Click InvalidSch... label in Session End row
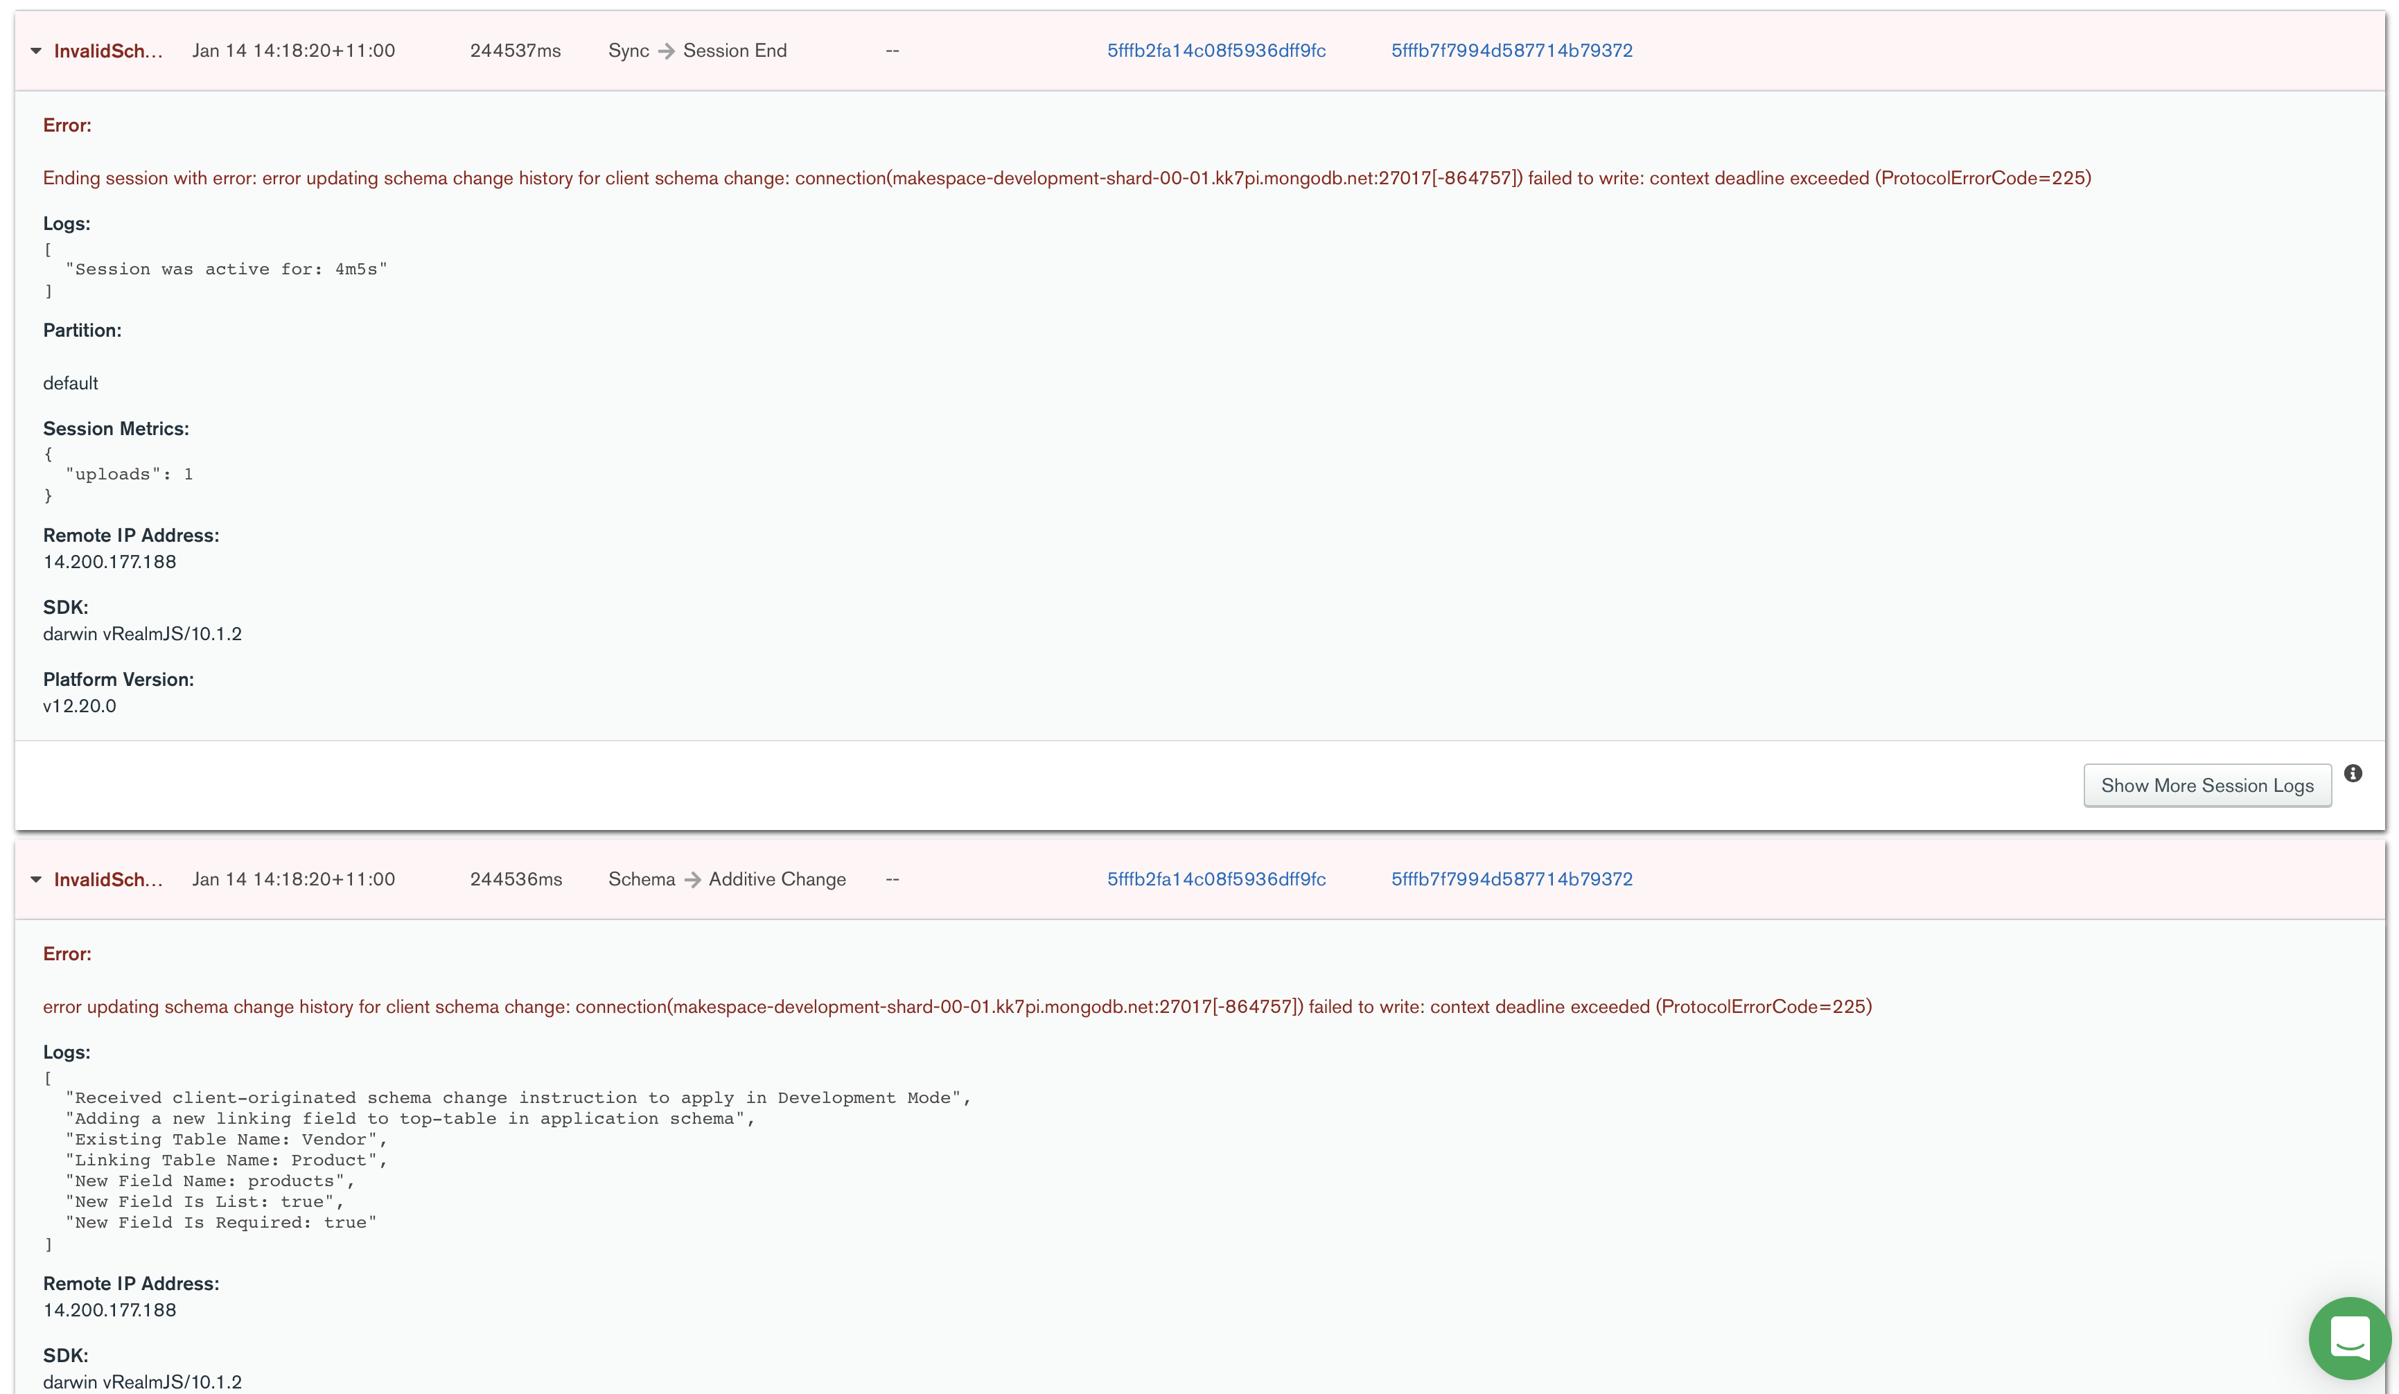 point(107,51)
